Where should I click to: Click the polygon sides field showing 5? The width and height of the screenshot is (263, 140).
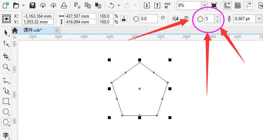[x=209, y=19]
